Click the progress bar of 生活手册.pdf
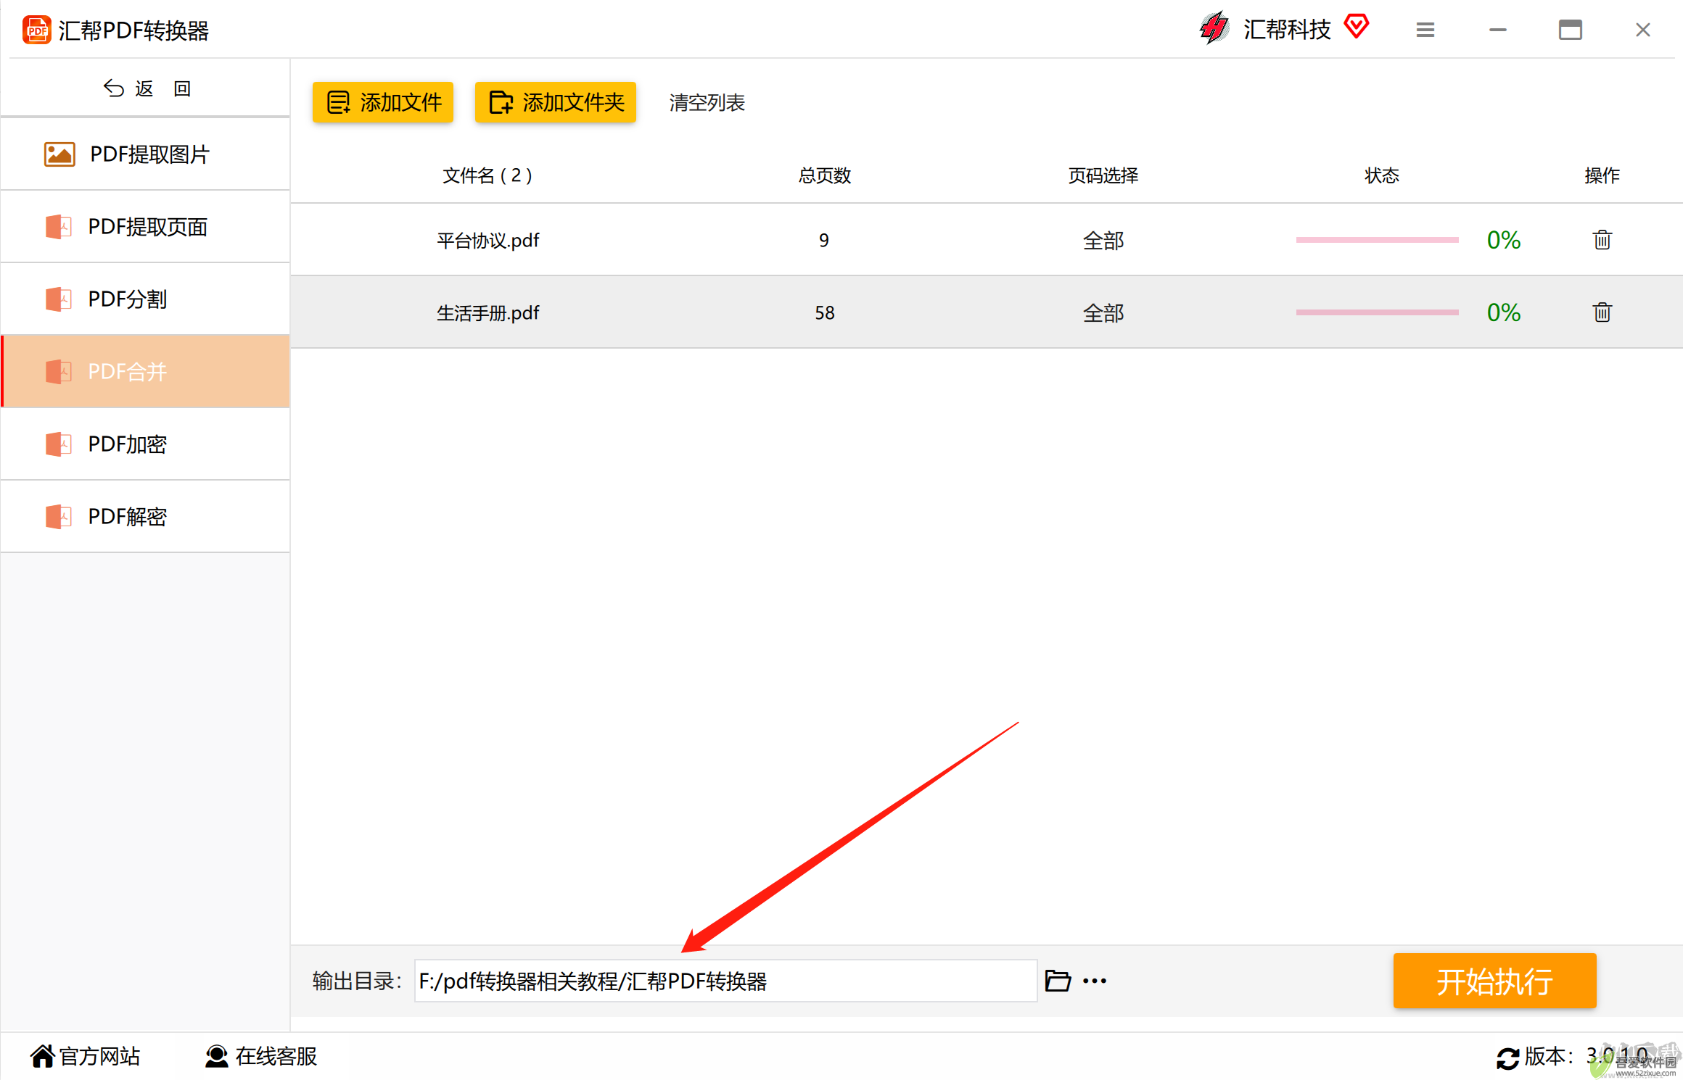This screenshot has width=1683, height=1080. tap(1378, 312)
